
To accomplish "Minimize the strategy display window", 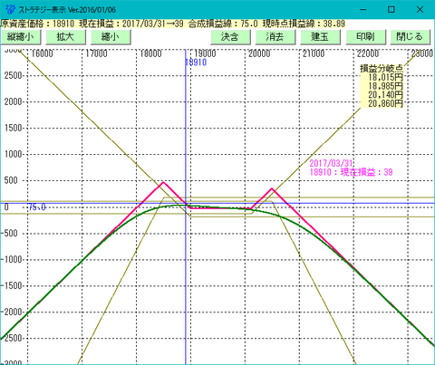I will coord(363,9).
